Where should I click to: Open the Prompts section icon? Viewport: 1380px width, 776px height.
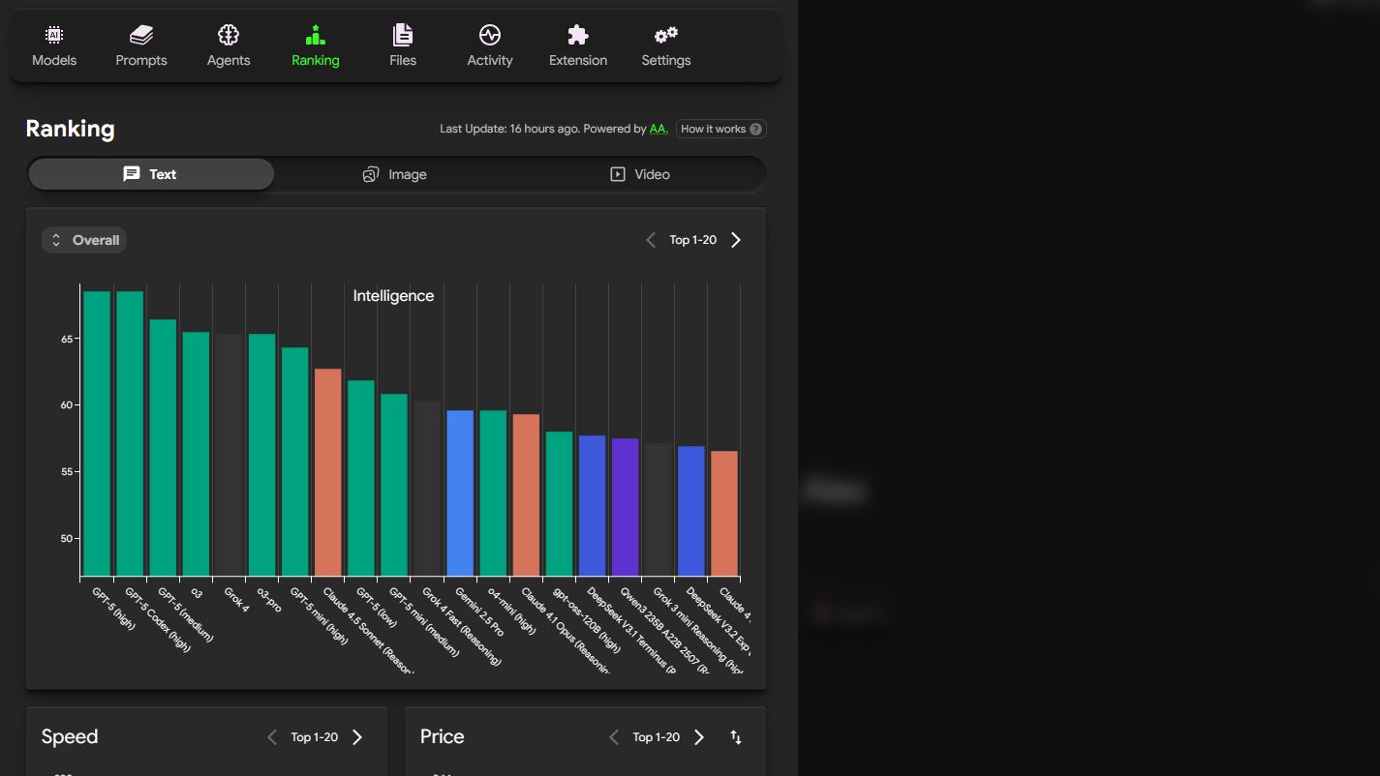[x=141, y=36]
